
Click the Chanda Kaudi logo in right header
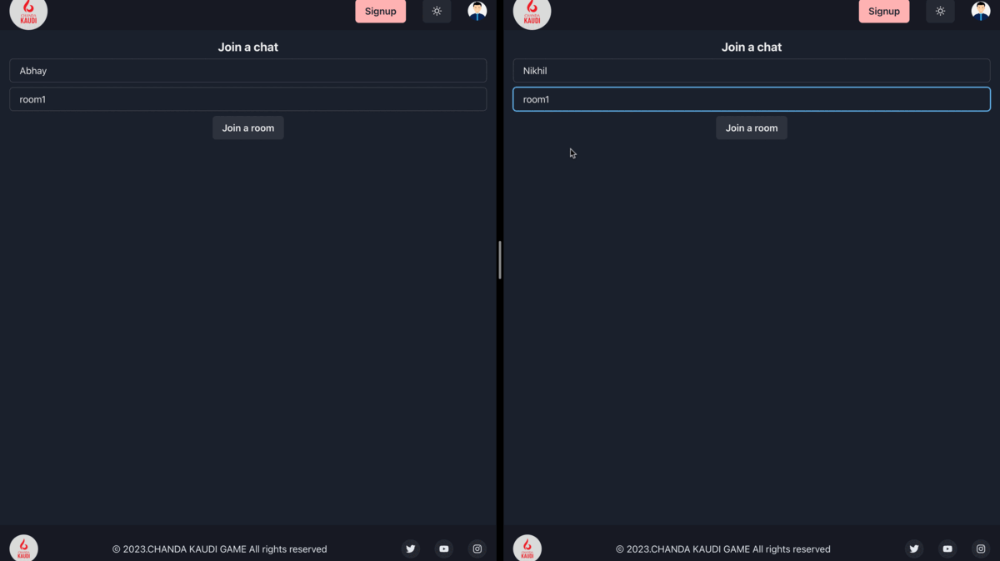pyautogui.click(x=532, y=13)
